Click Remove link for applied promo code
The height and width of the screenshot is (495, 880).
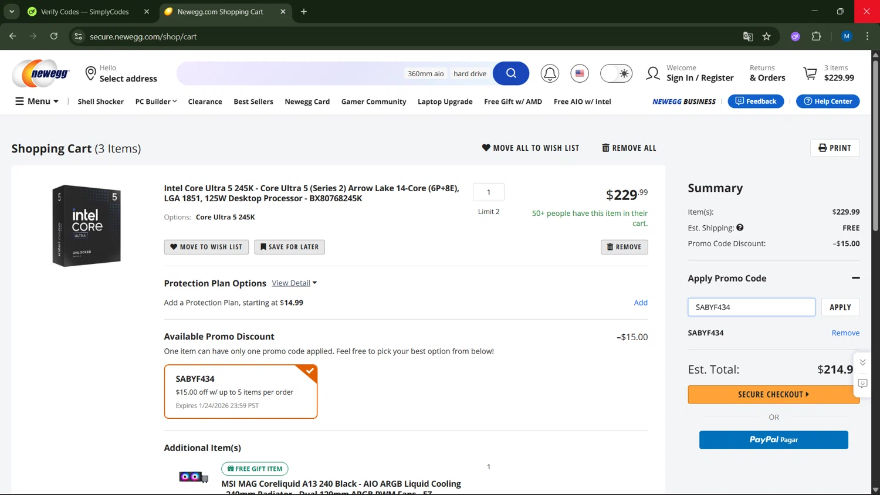(x=845, y=333)
